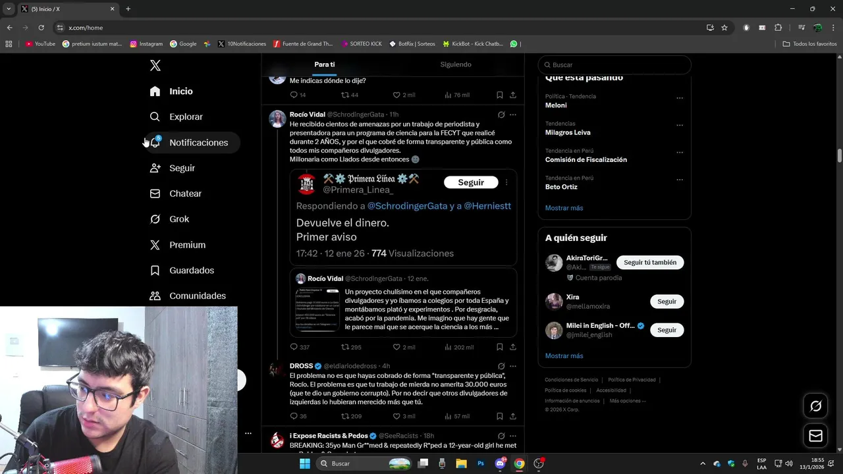Open the @Herniestt mention link
This screenshot has height=474, width=843.
[x=487, y=206]
